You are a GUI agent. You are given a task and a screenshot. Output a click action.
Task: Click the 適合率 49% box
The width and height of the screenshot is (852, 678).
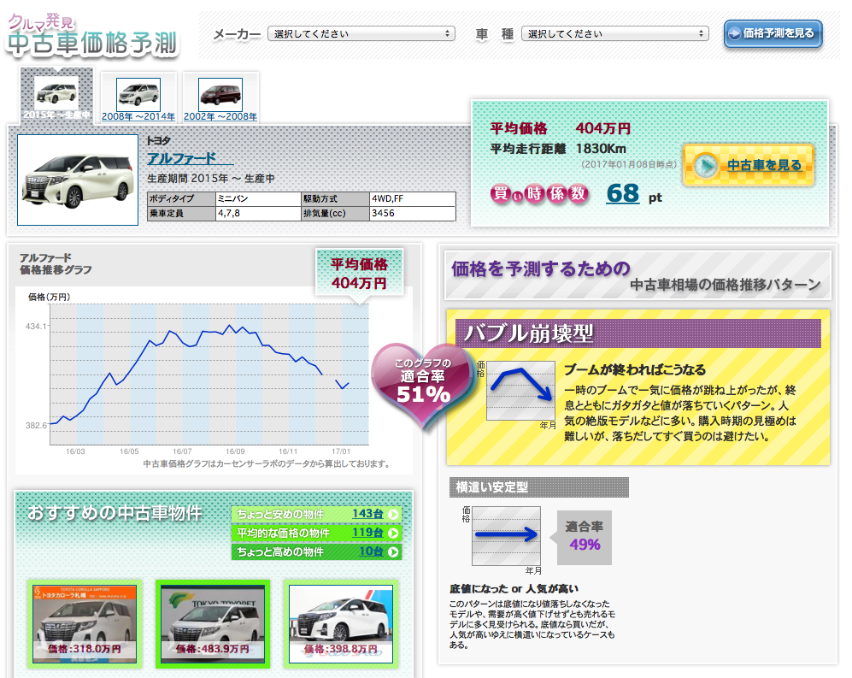[x=585, y=537]
